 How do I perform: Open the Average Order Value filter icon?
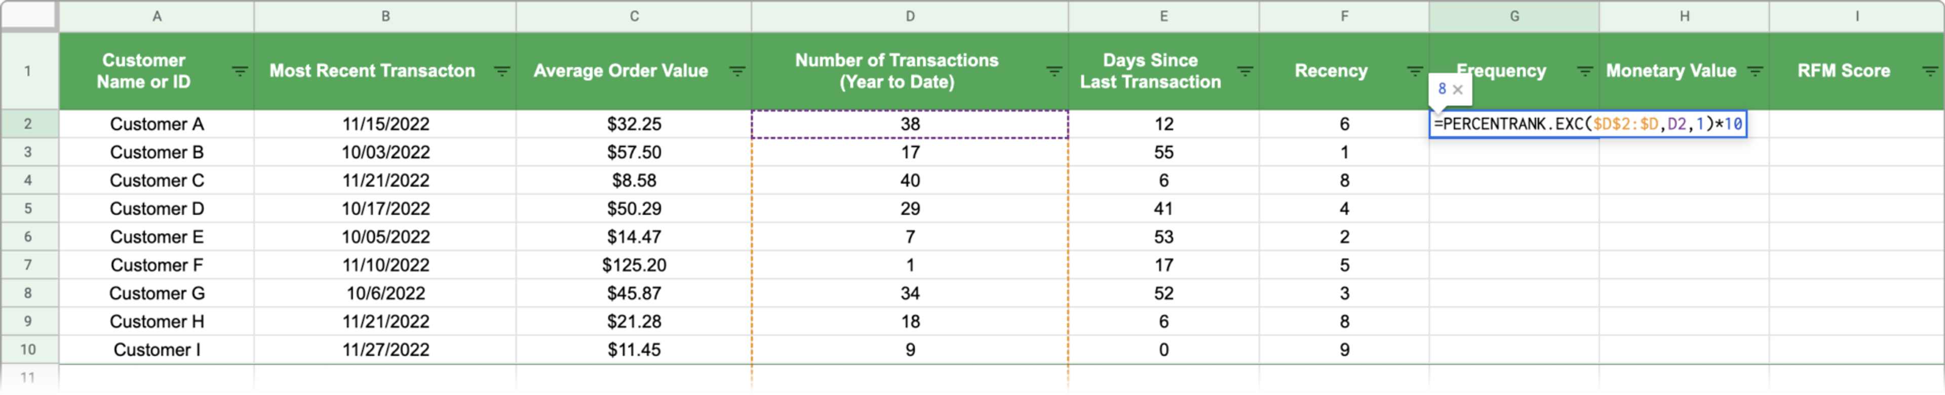(x=737, y=71)
